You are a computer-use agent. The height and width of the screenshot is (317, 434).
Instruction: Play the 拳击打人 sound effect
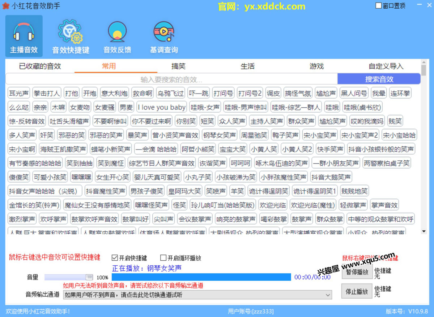pos(47,93)
